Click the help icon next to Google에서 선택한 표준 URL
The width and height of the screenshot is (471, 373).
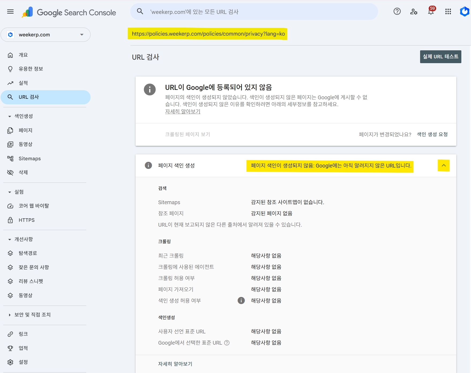point(227,343)
